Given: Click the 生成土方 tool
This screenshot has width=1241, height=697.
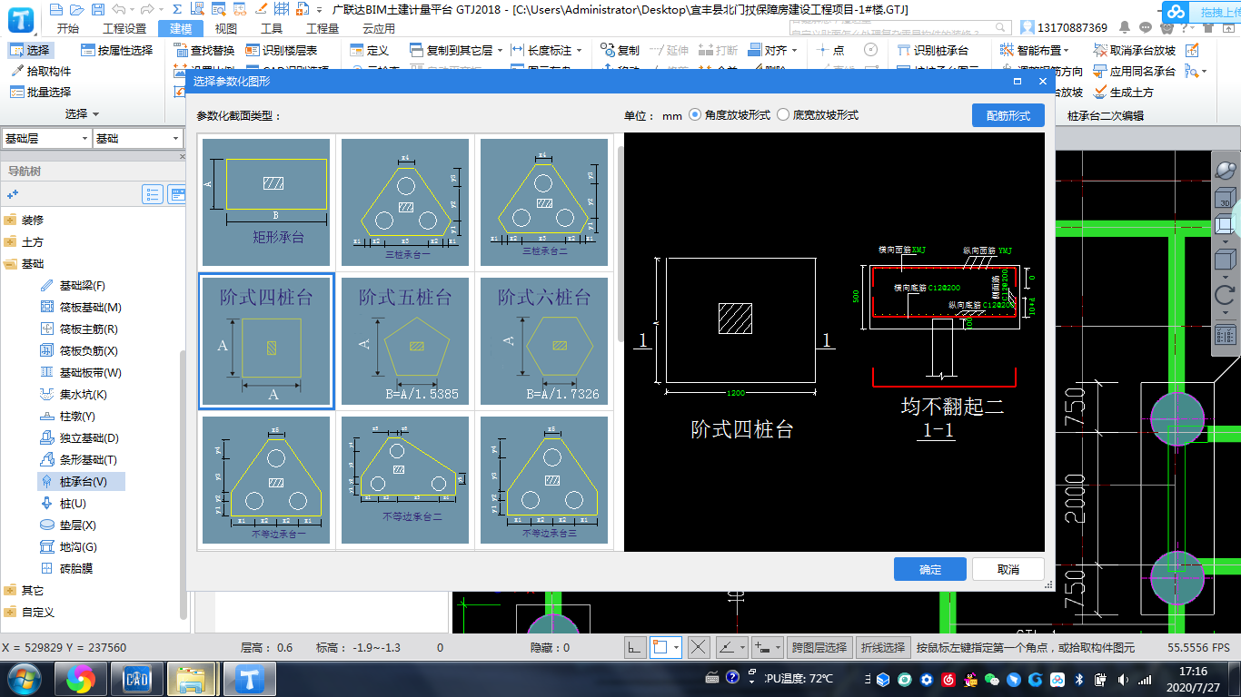Looking at the screenshot, I should point(1123,92).
